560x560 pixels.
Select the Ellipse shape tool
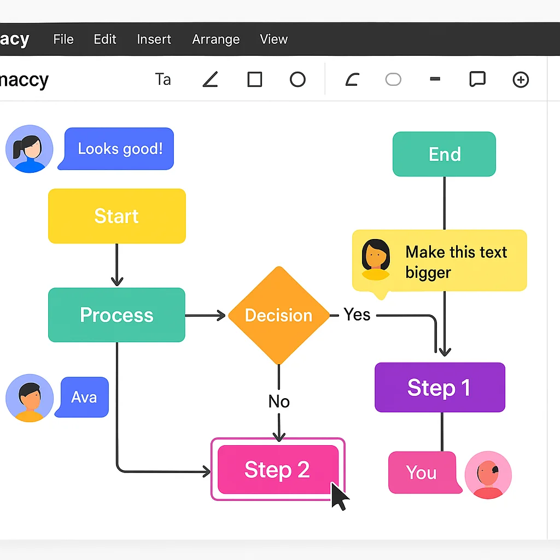coord(297,79)
